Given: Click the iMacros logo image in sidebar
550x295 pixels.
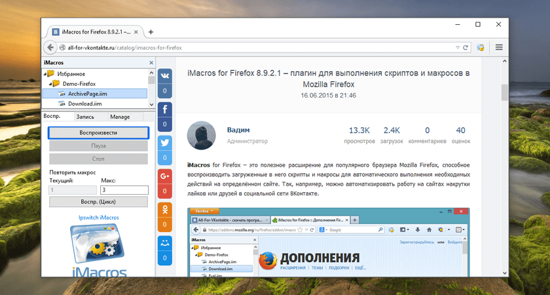Looking at the screenshot, I should point(99,250).
